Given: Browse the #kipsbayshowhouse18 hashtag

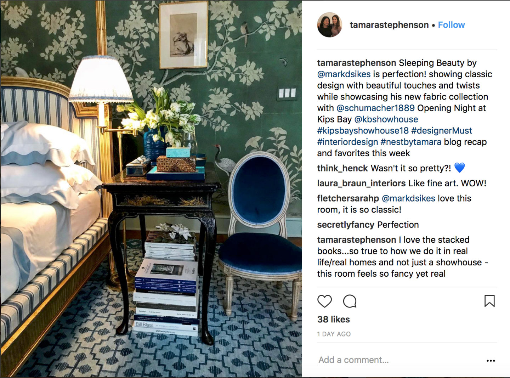Looking at the screenshot, I should pos(363,131).
